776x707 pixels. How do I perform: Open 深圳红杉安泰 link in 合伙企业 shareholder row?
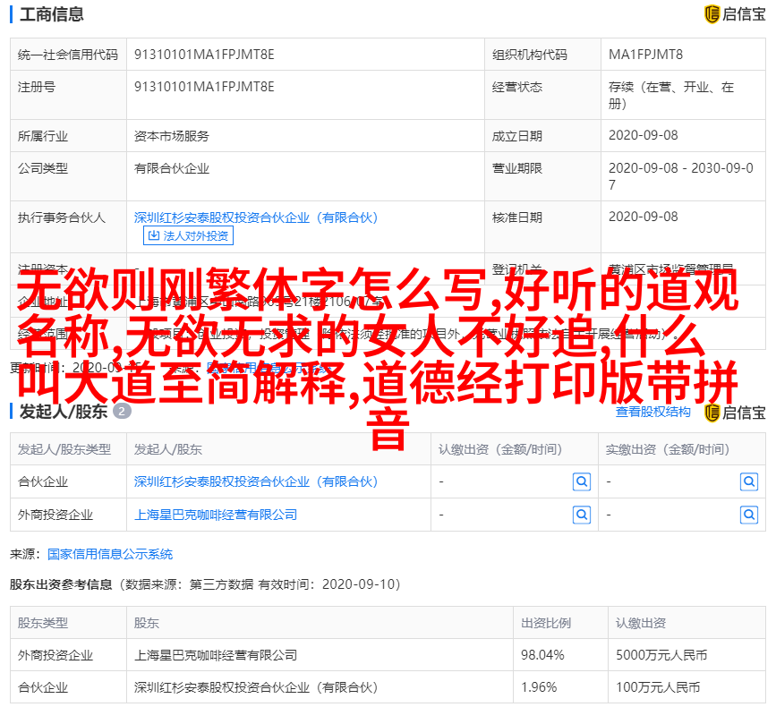256,481
